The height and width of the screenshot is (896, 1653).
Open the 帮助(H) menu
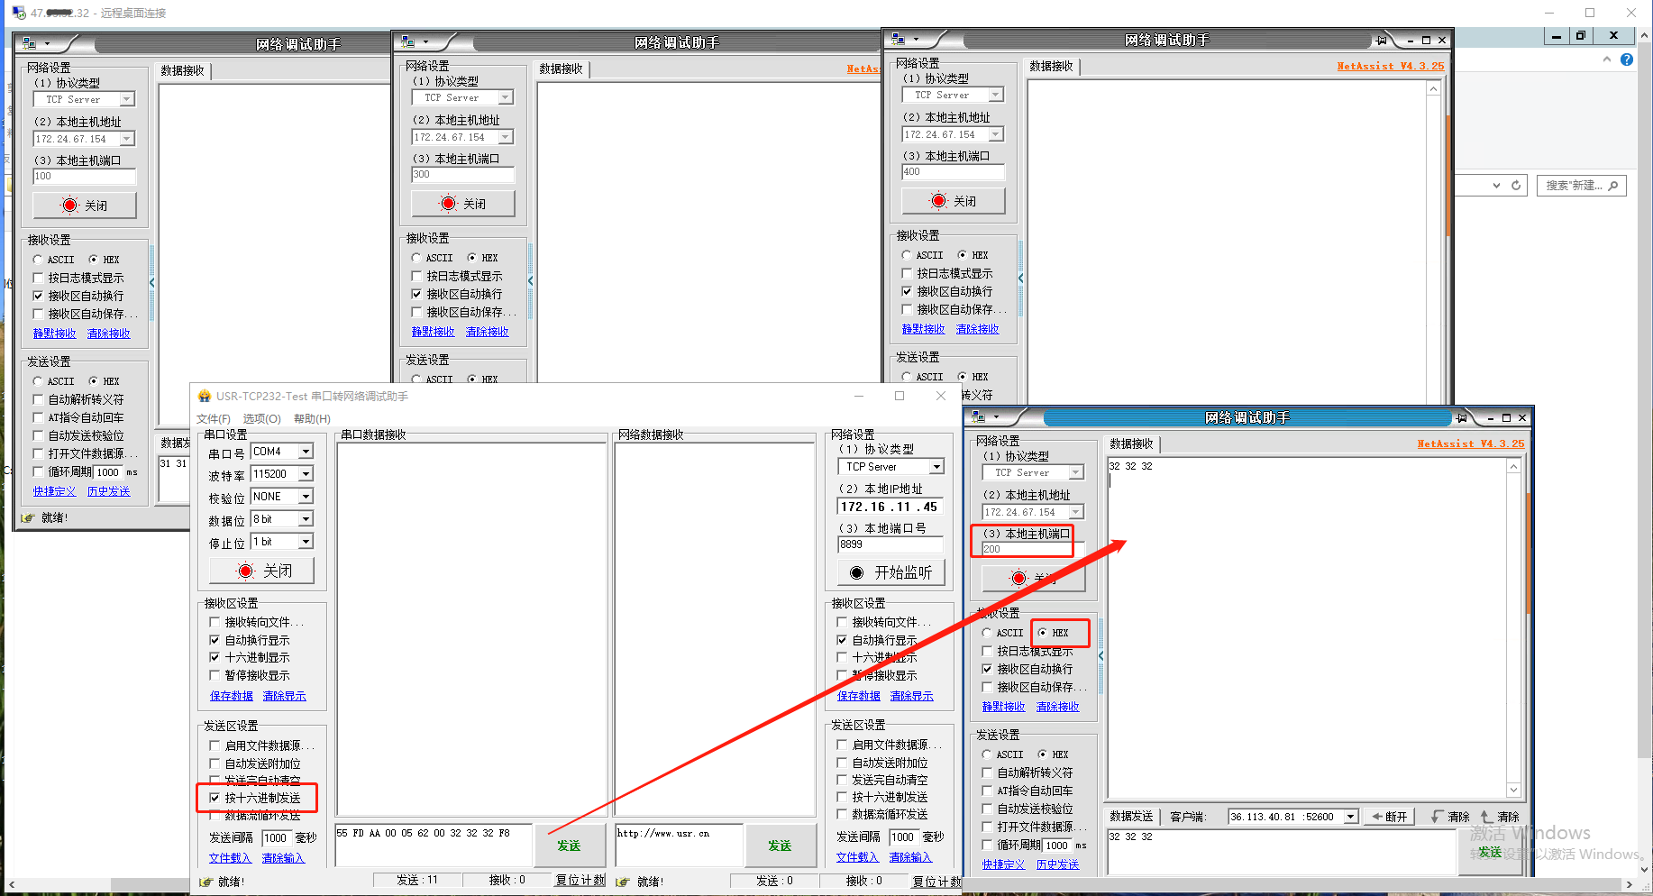coord(312,419)
